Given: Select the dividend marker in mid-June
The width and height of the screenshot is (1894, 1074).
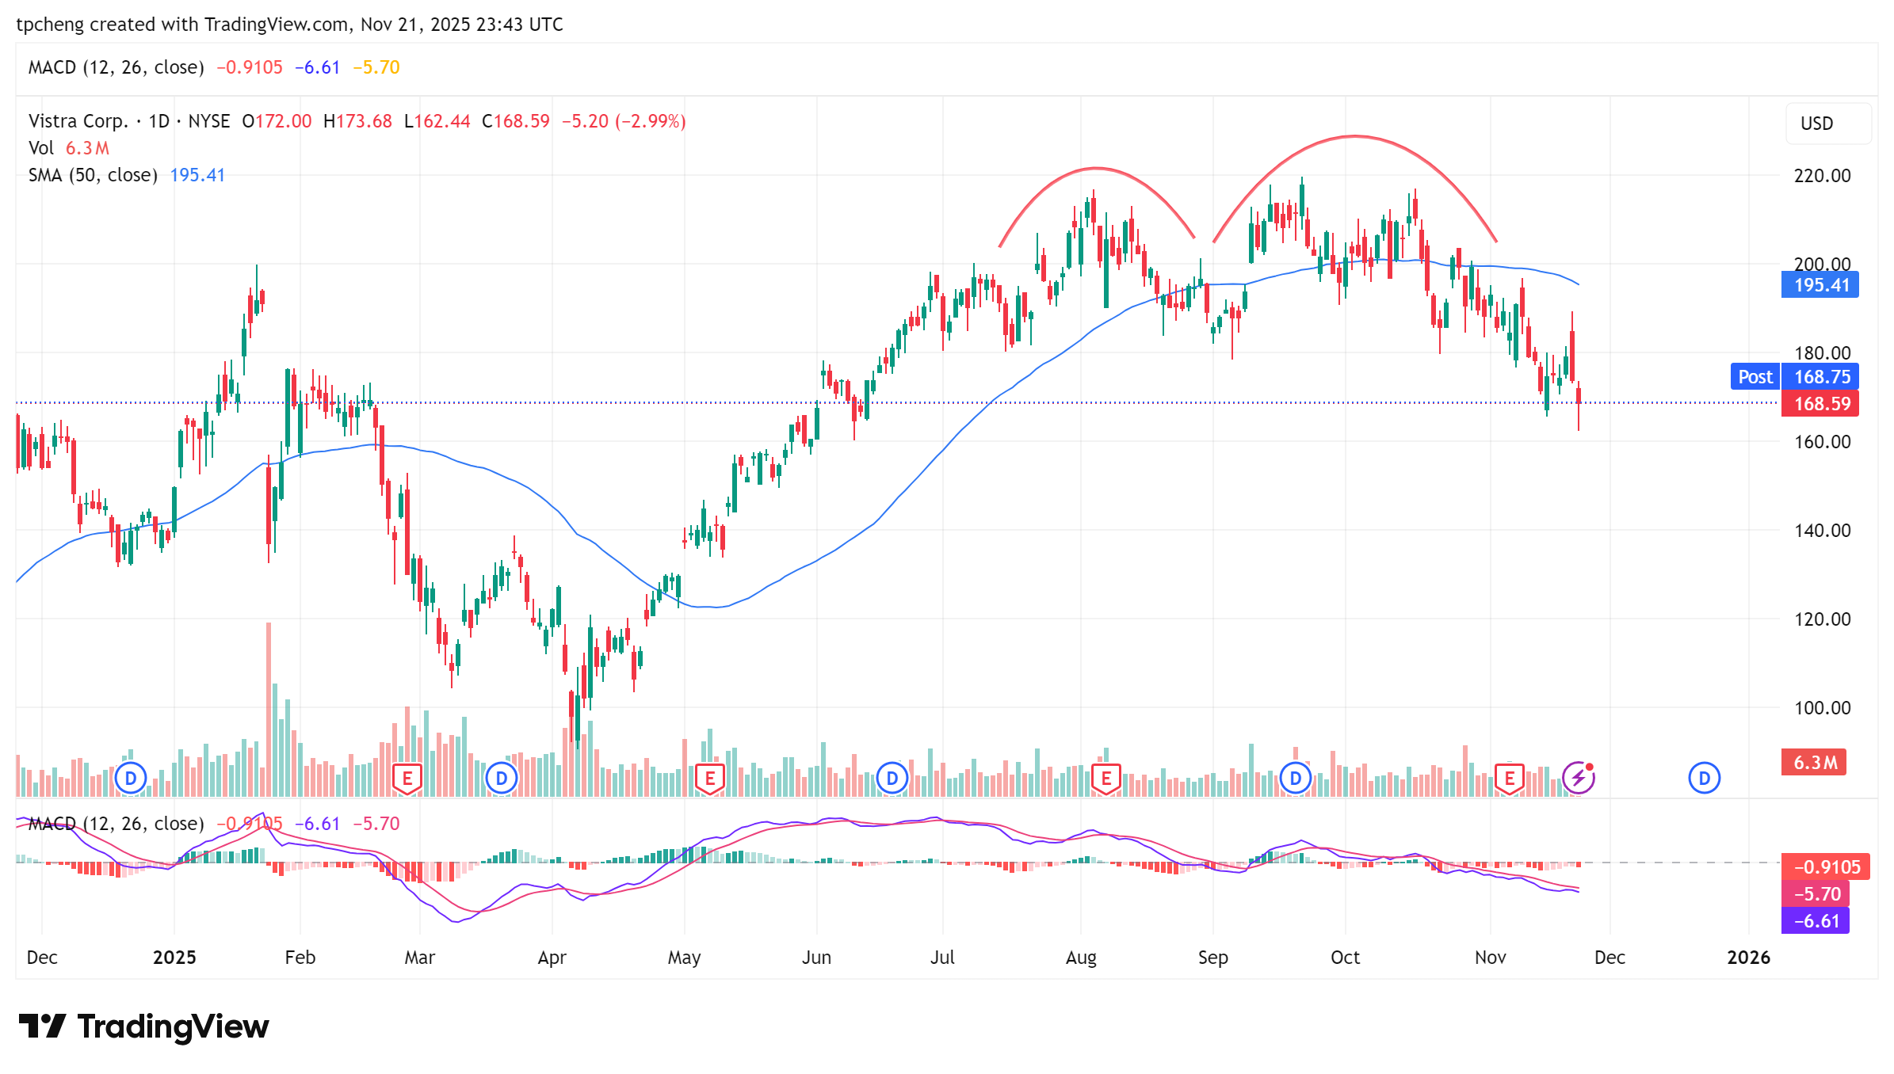Looking at the screenshot, I should pyautogui.click(x=892, y=778).
